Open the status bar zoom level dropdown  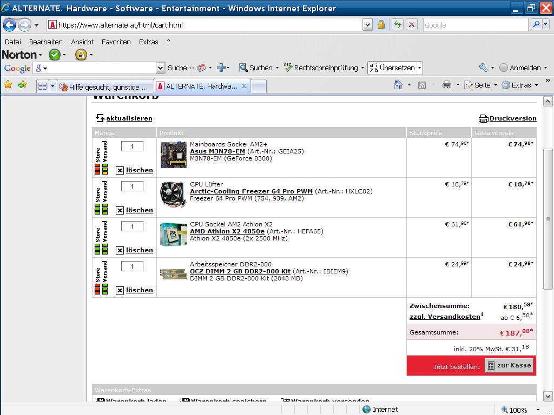[538, 410]
